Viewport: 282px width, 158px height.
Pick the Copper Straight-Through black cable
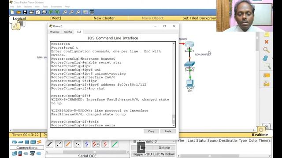(49, 144)
